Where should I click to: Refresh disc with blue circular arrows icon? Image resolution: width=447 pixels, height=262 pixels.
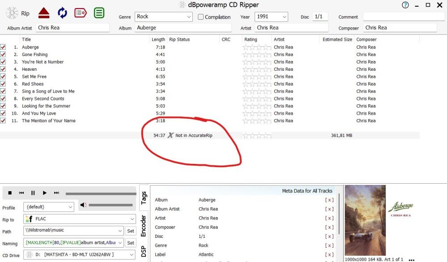click(63, 13)
